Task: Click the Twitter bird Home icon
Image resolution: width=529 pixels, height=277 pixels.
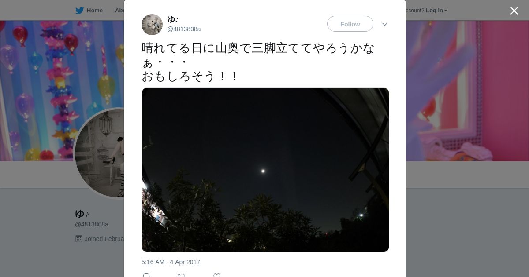Action: pyautogui.click(x=79, y=11)
